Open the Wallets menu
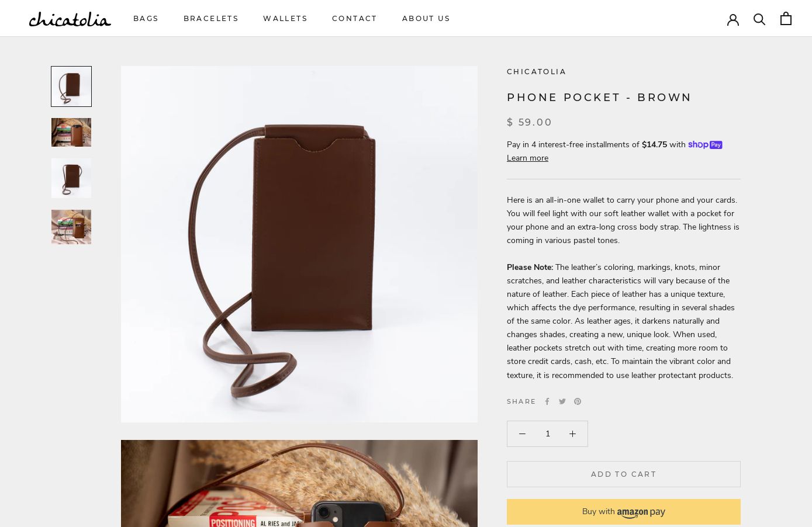Image resolution: width=812 pixels, height=527 pixels. click(x=285, y=19)
